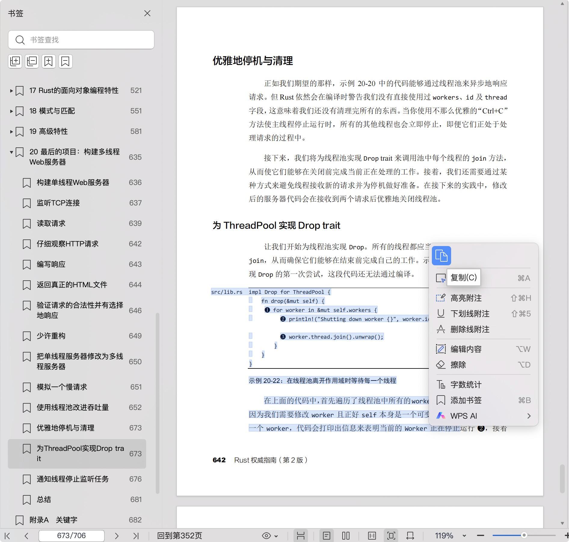Image resolution: width=569 pixels, height=542 pixels.
Task: Click the collapse all bookmarks icon
Action: [32, 61]
